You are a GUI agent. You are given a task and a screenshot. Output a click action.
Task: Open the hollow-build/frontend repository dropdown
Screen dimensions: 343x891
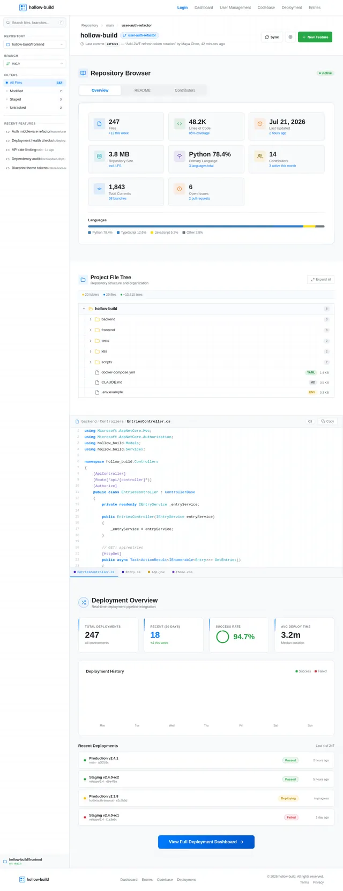point(35,44)
